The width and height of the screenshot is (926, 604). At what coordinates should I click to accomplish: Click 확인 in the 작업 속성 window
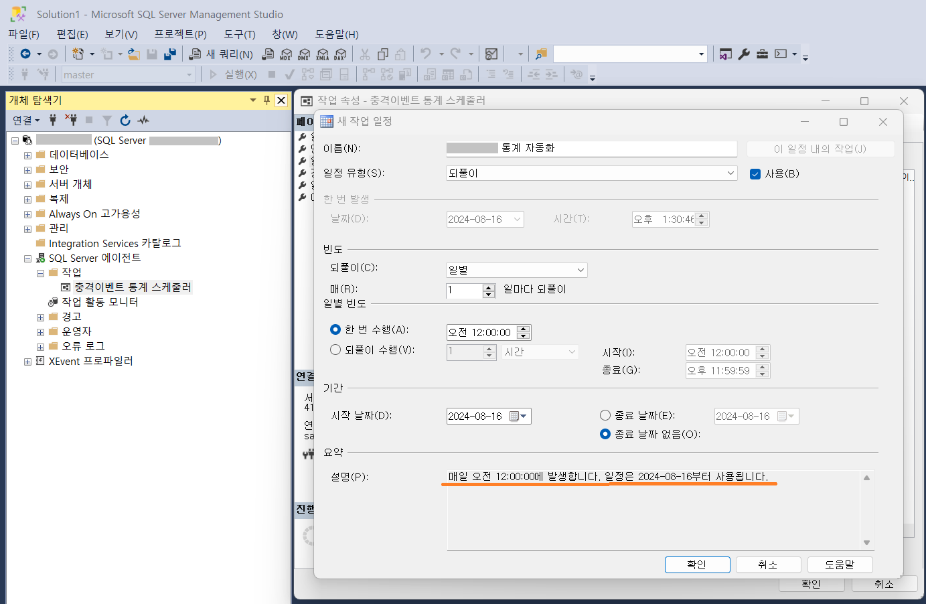point(811,585)
